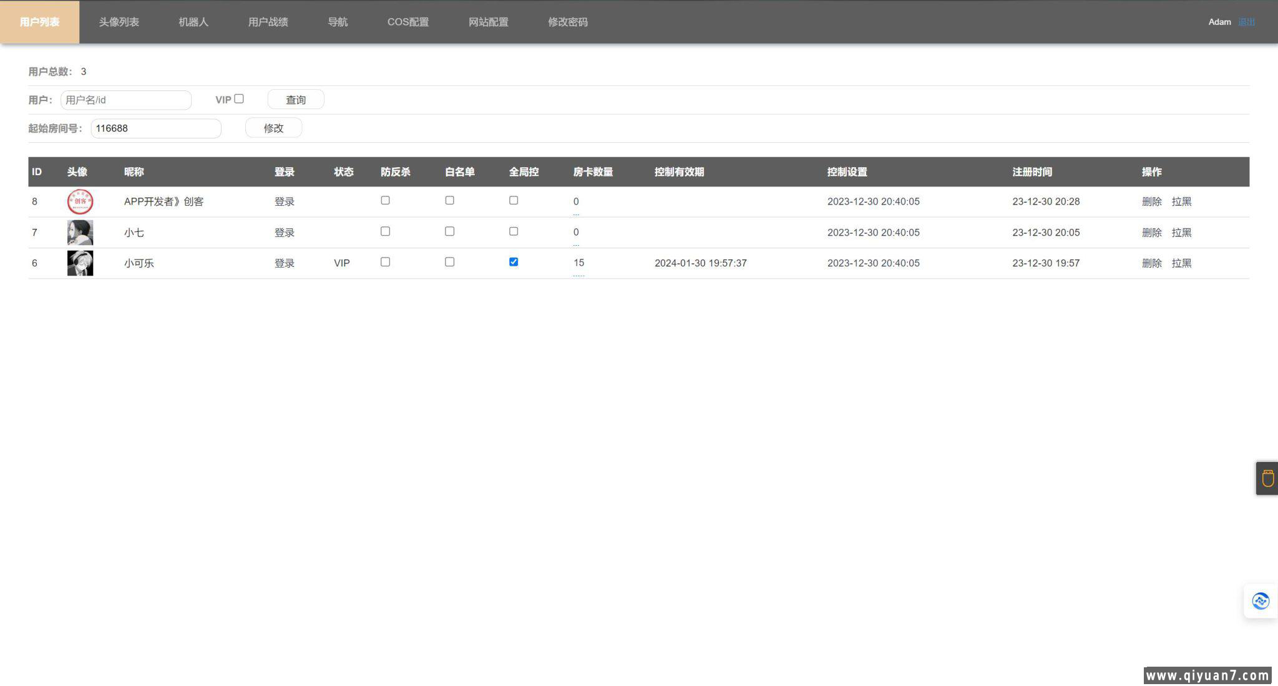Toggle the VIP filter checkbox

click(x=239, y=99)
